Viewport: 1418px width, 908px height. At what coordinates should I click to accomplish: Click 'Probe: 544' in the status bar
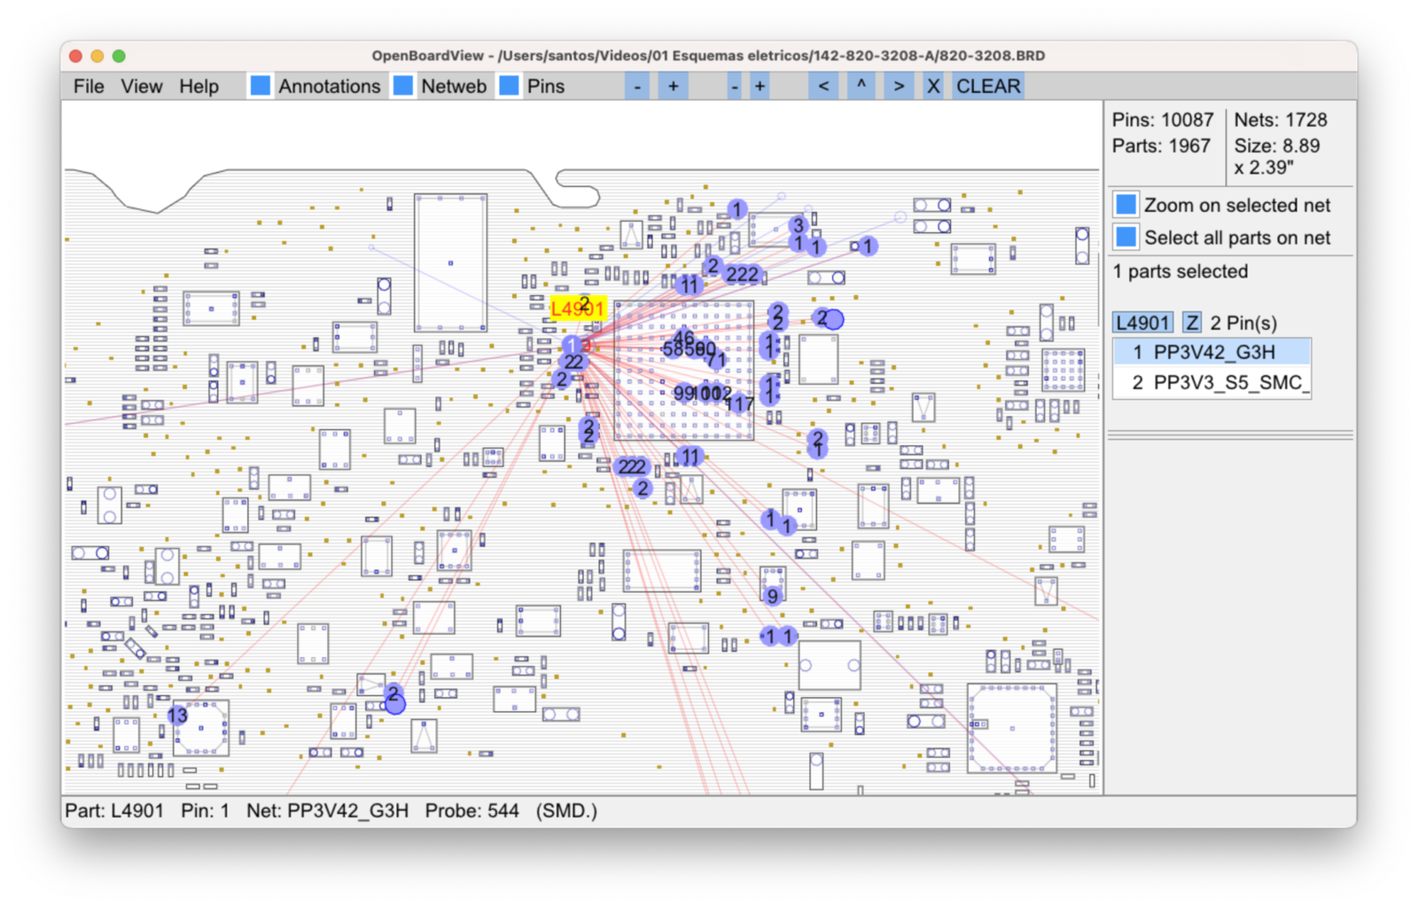(x=471, y=810)
